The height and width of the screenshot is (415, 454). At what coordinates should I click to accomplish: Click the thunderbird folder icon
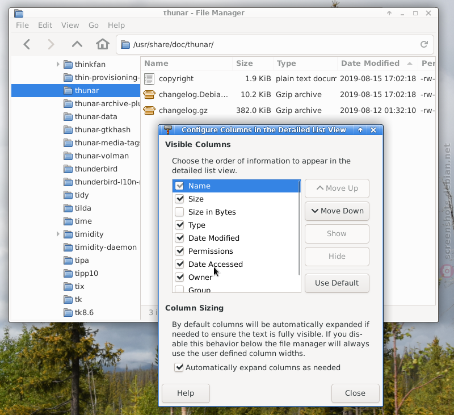(68, 169)
